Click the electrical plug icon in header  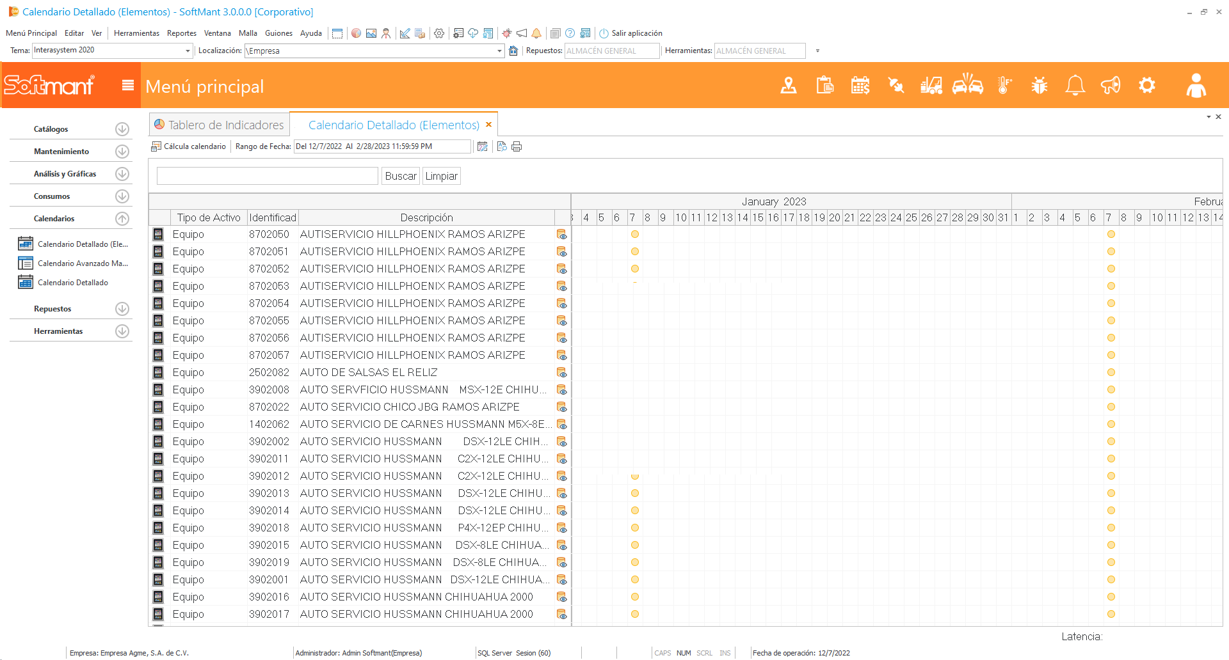click(896, 85)
